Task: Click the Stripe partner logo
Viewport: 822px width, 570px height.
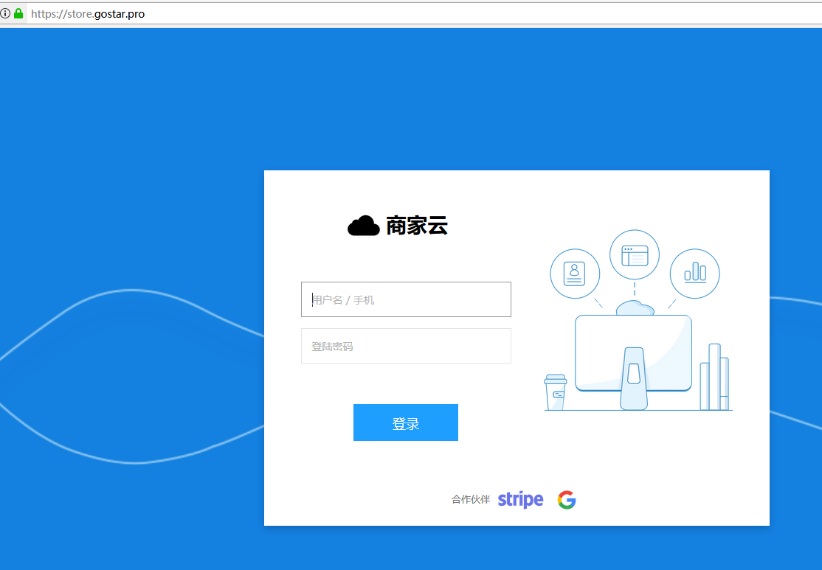Action: click(x=520, y=499)
